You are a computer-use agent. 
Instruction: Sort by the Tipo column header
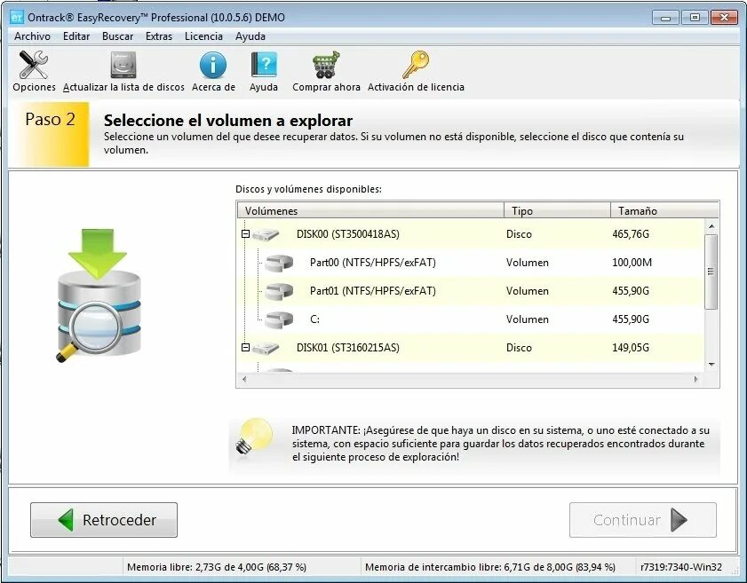click(x=557, y=210)
